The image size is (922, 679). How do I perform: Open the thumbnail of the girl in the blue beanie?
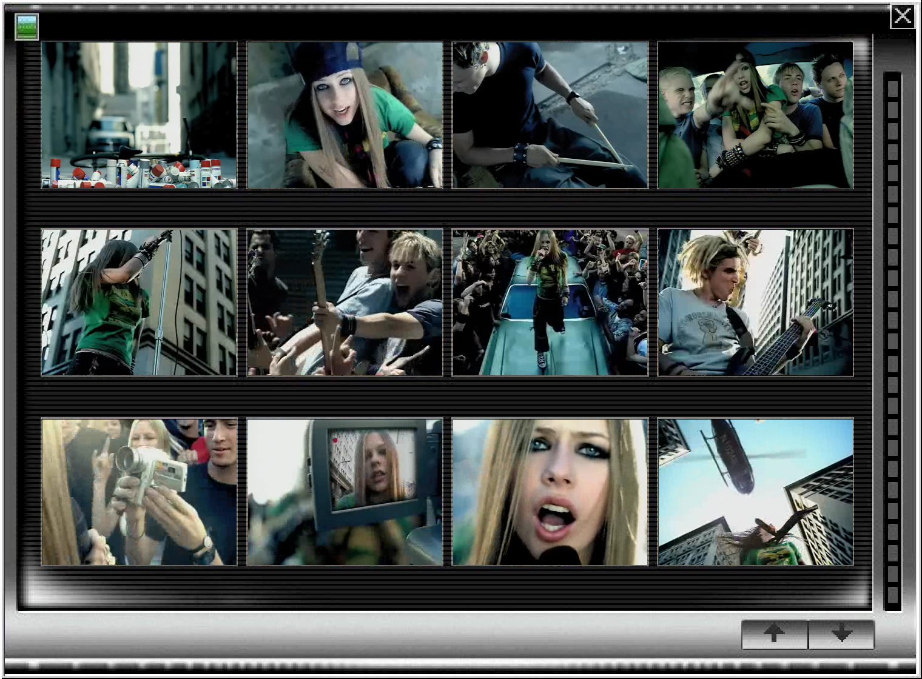345,115
